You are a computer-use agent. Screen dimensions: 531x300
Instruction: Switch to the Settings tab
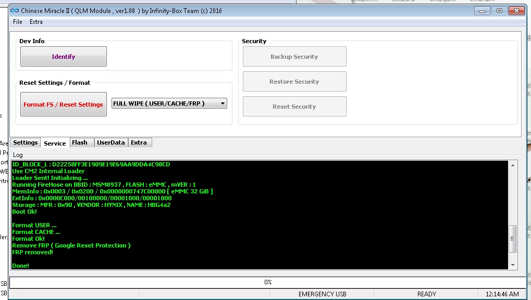[26, 142]
